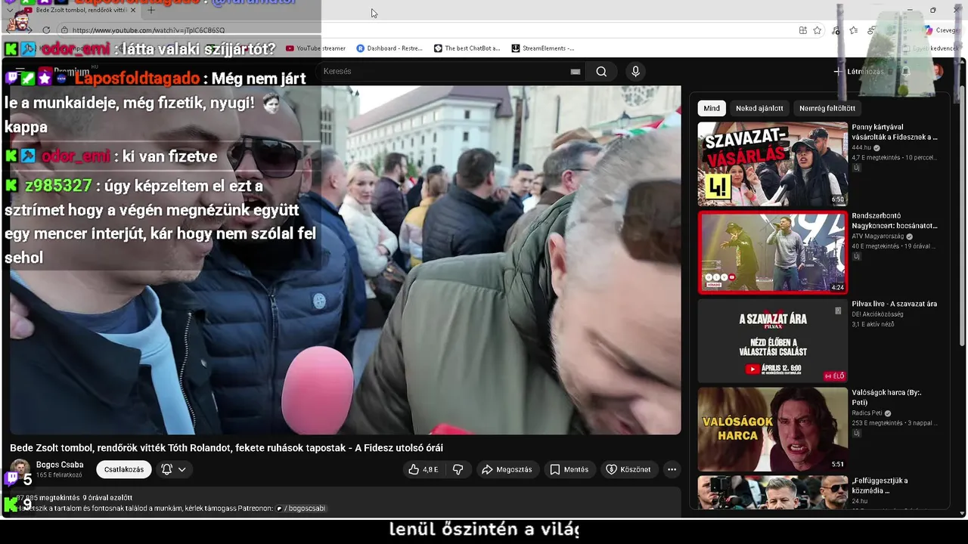
Task: Open on-screen keyboard in search box
Action: (576, 72)
